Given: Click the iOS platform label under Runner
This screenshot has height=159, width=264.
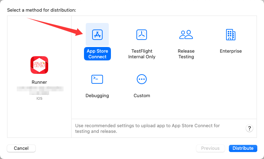Looking at the screenshot, I should click(x=39, y=99).
